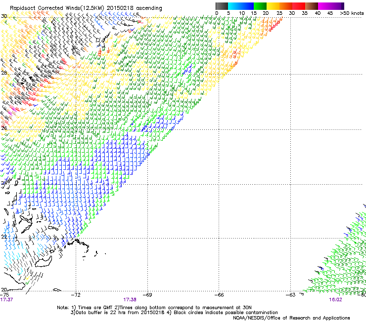This screenshot has width=366, height=321.
Task: Click the legend label '15'
Action: [x=254, y=13]
